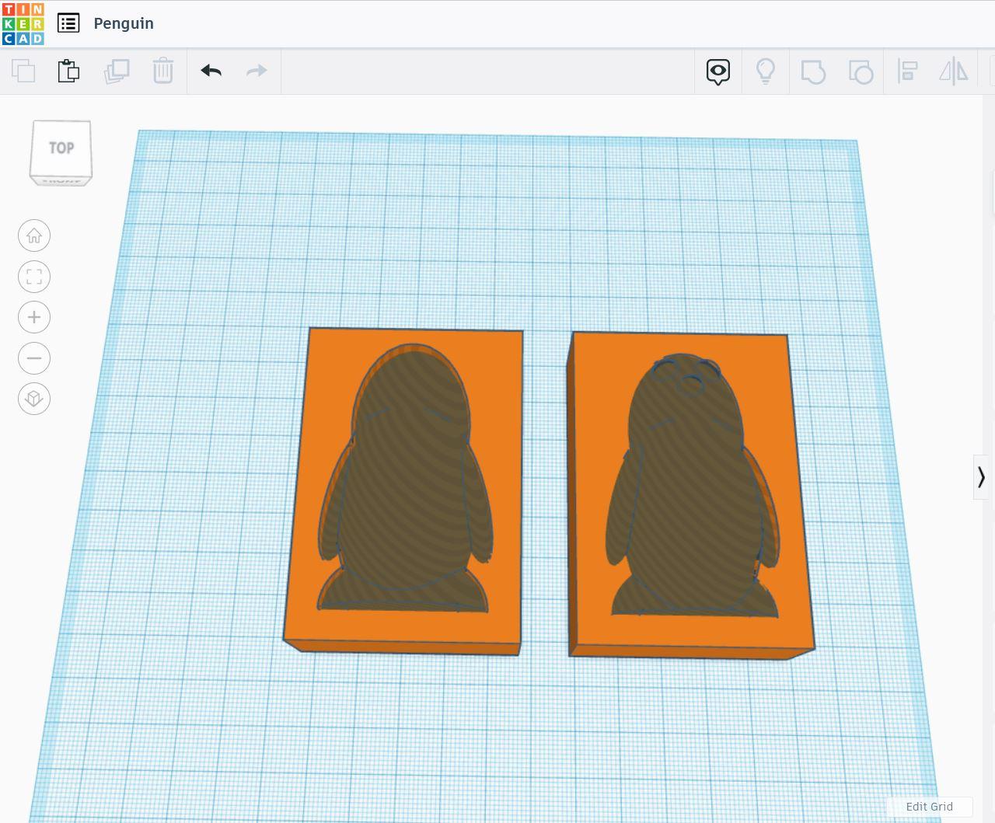Click the Delete trash icon
This screenshot has height=823, width=995.
pyautogui.click(x=163, y=71)
